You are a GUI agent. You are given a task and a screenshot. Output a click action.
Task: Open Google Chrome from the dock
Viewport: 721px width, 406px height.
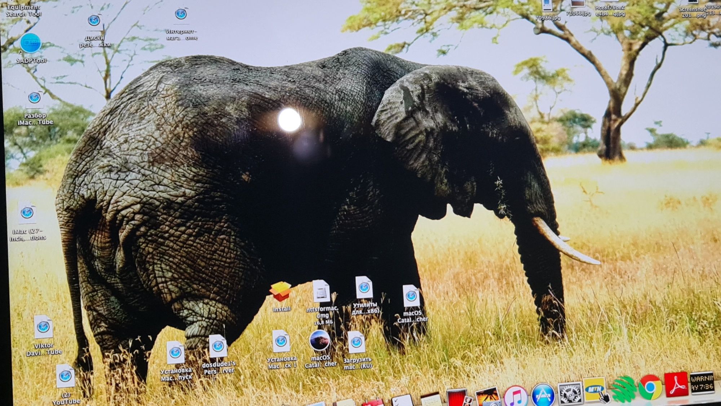pyautogui.click(x=650, y=387)
